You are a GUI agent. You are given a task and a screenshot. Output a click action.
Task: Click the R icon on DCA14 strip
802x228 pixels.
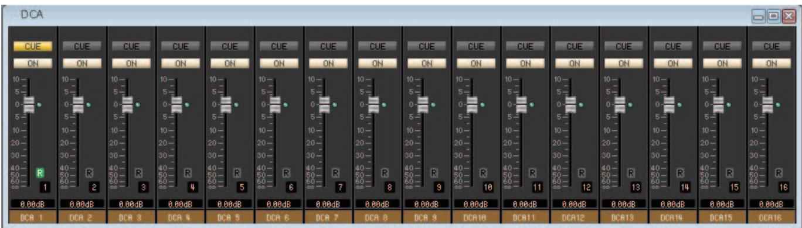(680, 172)
